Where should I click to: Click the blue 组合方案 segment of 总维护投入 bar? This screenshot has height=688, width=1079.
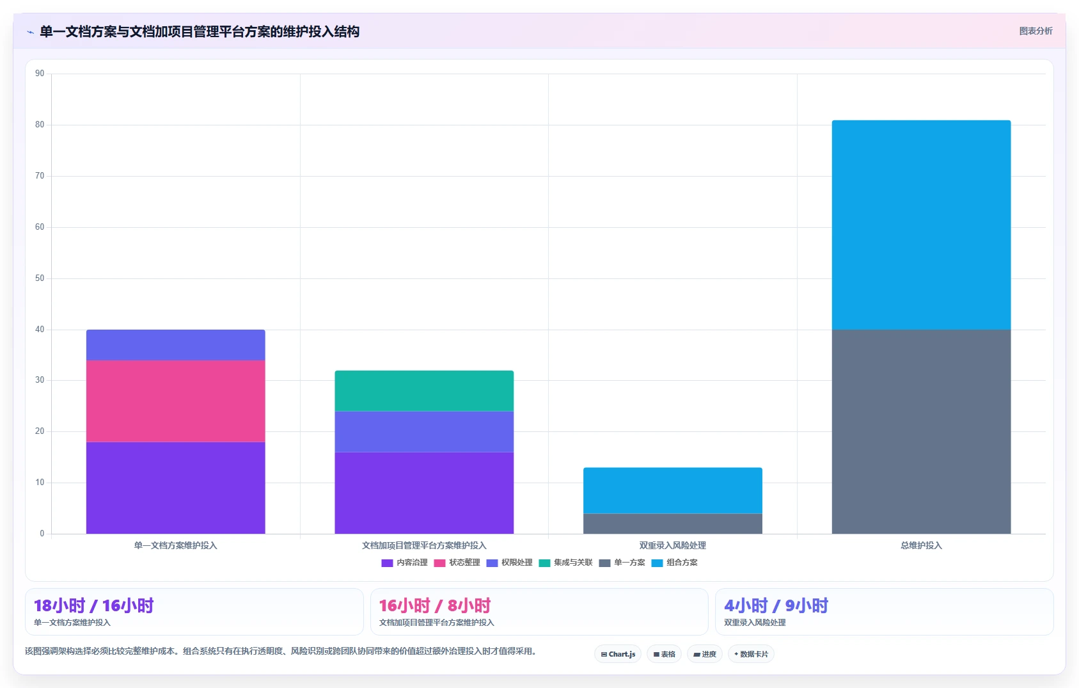coord(921,225)
